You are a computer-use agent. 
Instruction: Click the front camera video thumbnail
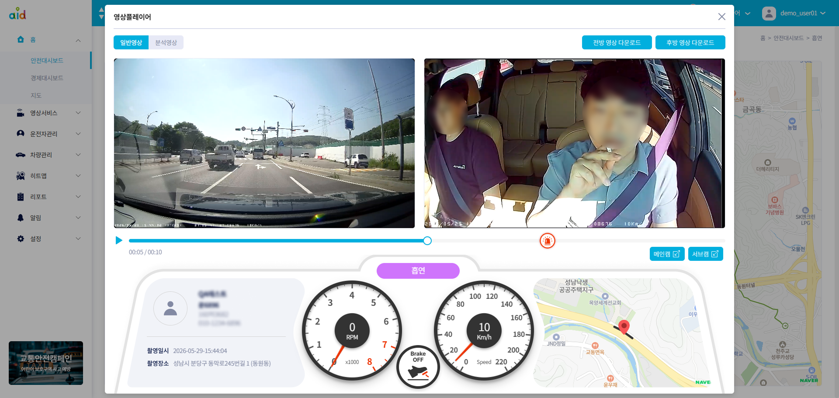(264, 143)
